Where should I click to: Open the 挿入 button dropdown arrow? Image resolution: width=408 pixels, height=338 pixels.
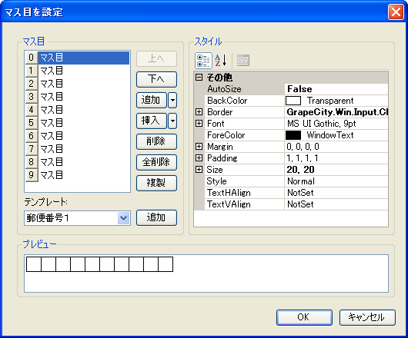(172, 121)
